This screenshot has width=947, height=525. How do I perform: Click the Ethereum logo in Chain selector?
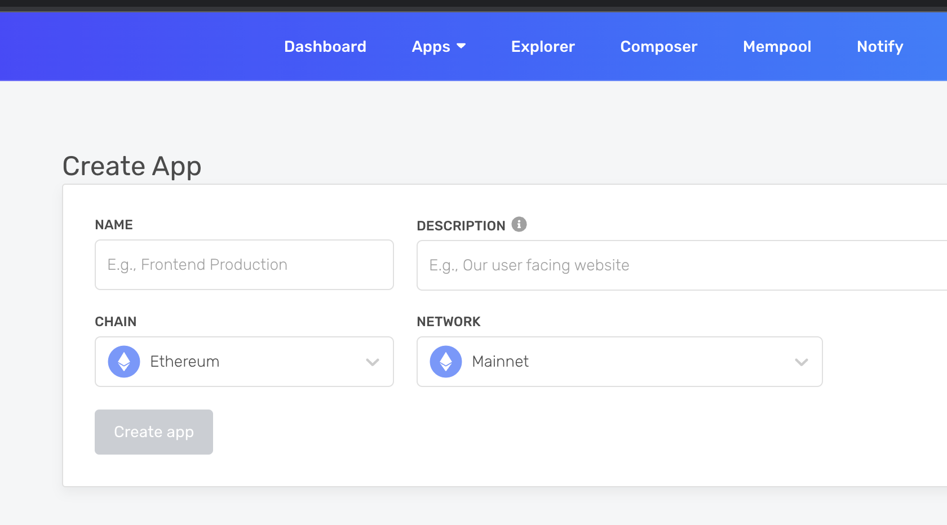pos(124,362)
